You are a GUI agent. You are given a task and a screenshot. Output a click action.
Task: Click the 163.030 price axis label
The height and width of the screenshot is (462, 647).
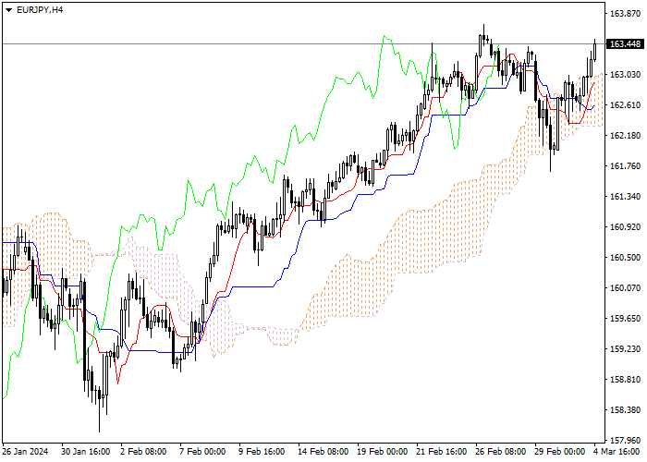click(x=625, y=74)
